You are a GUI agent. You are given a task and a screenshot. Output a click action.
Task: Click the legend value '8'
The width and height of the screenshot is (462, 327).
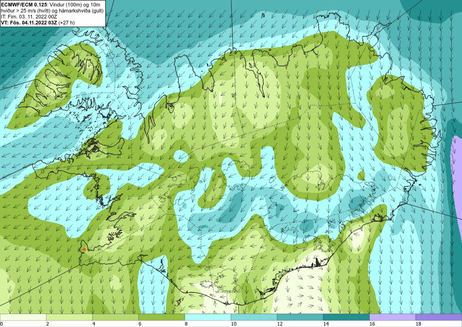pos(186,324)
